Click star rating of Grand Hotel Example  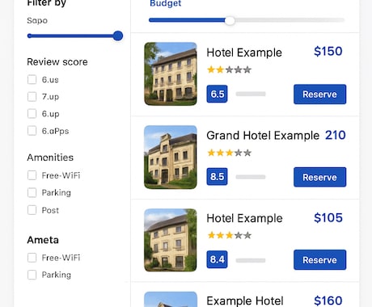click(229, 153)
